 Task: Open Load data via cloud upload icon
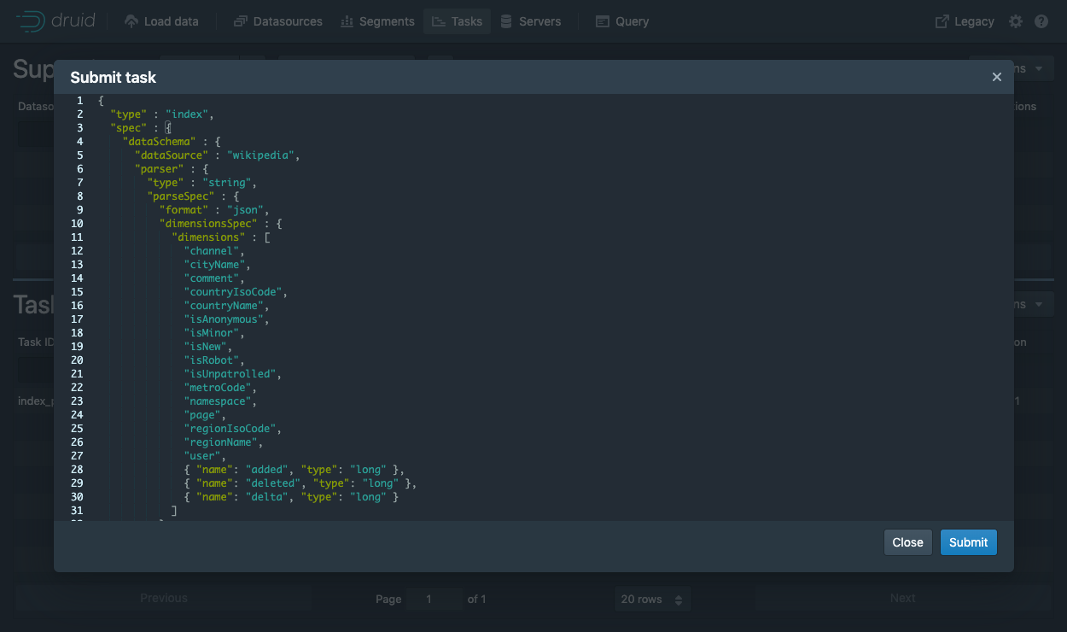[131, 21]
